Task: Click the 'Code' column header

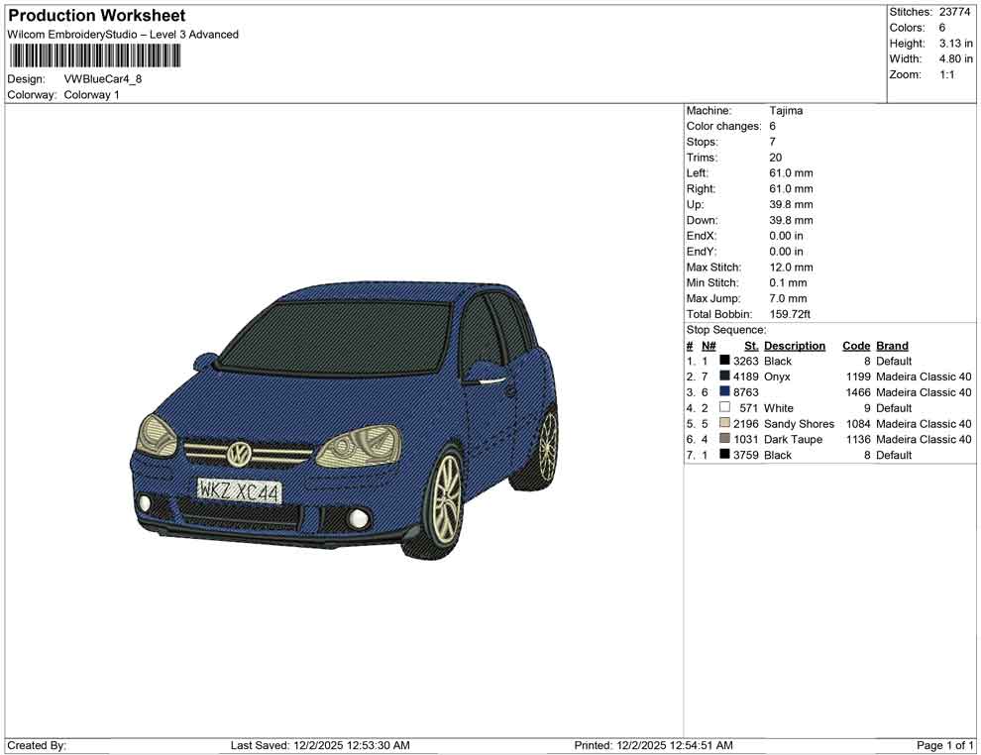Action: [856, 346]
